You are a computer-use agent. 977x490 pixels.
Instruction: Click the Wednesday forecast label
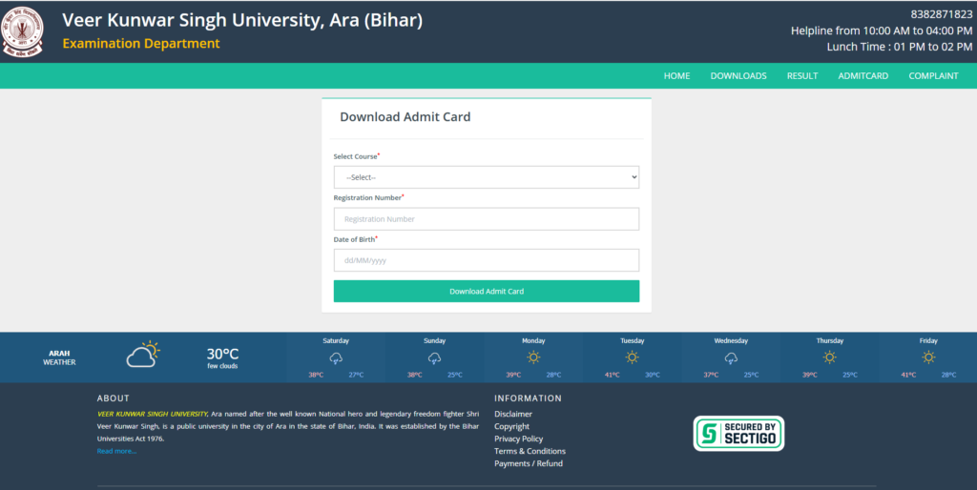click(731, 340)
